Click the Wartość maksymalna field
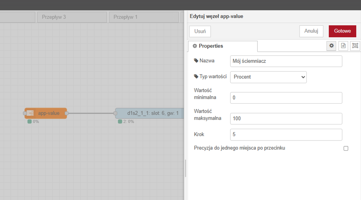Screen dimensions: 361x200 click(286, 118)
